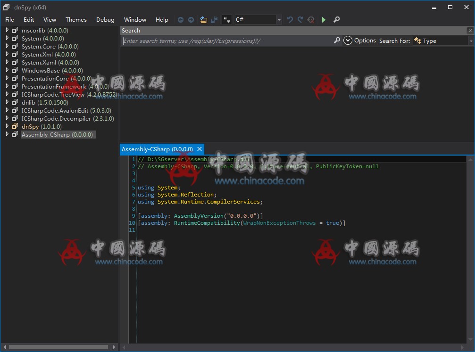Toggle the search Options chevron button
Viewport: 475px width, 352px height.
(348, 41)
